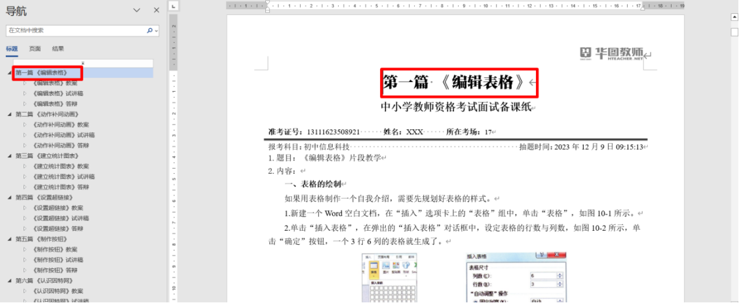Image resolution: width=739 pixels, height=303 pixels.
Task: Close the navigation pane with the X
Action: tap(156, 10)
